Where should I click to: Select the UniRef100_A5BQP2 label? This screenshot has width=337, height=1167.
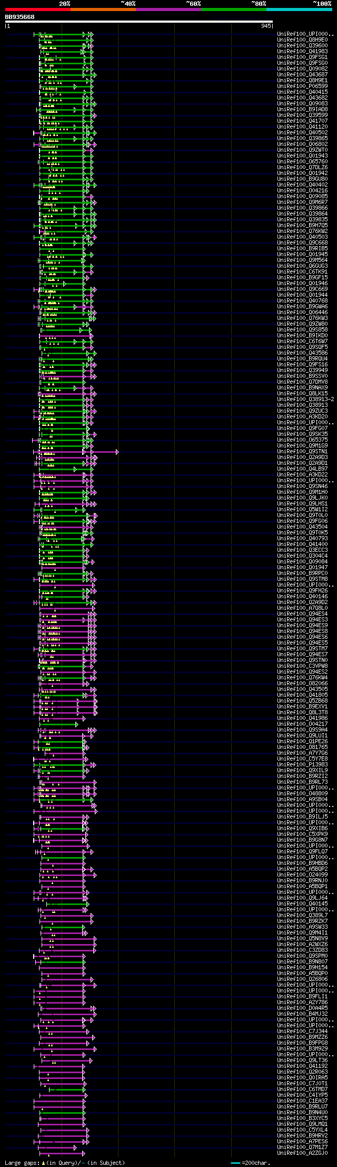coord(302,869)
